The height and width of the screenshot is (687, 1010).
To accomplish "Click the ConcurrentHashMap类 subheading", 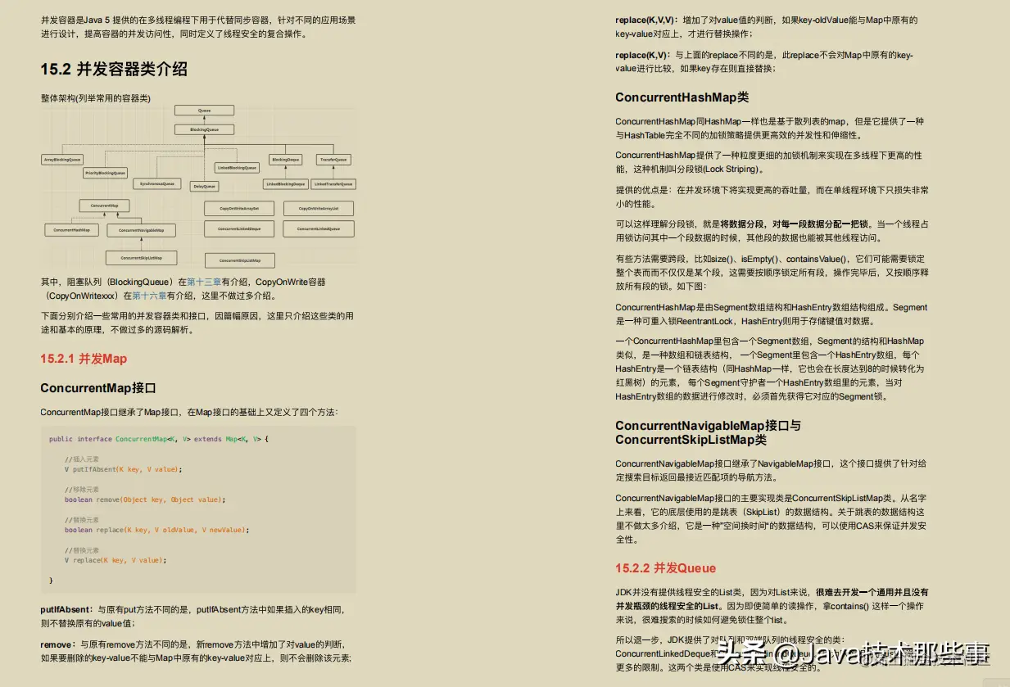I will tap(682, 97).
